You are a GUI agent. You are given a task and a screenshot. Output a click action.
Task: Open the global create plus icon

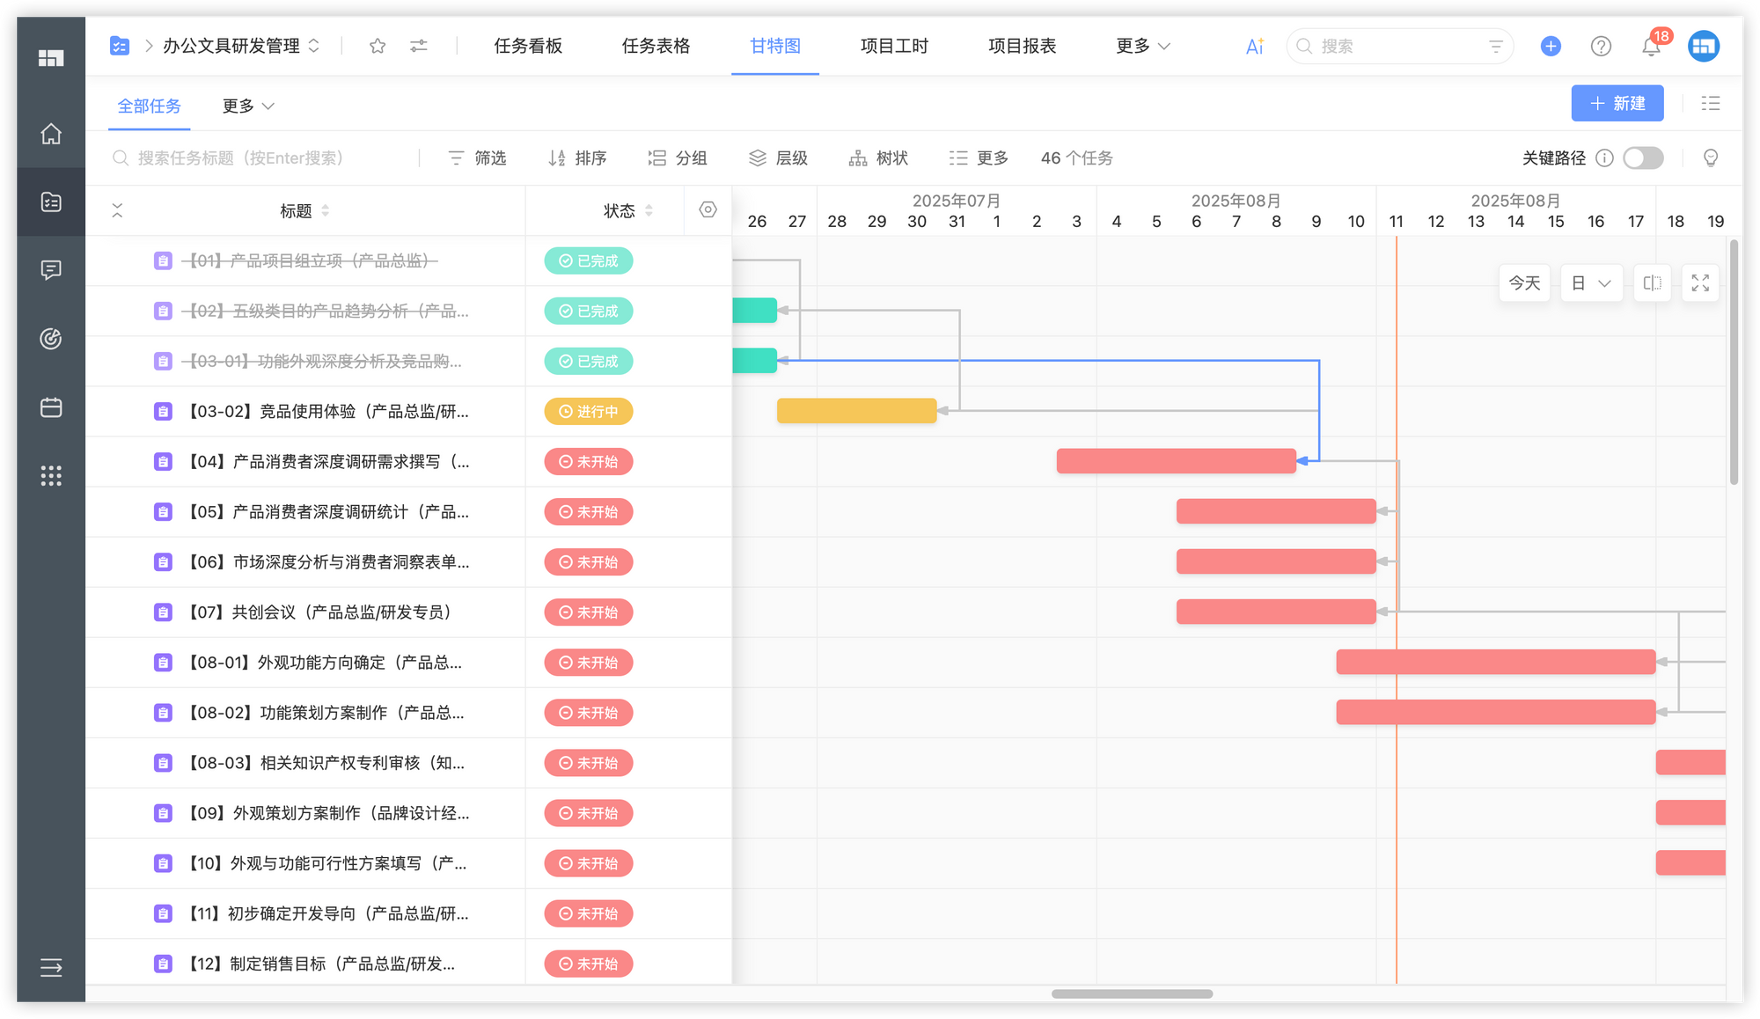click(1550, 46)
